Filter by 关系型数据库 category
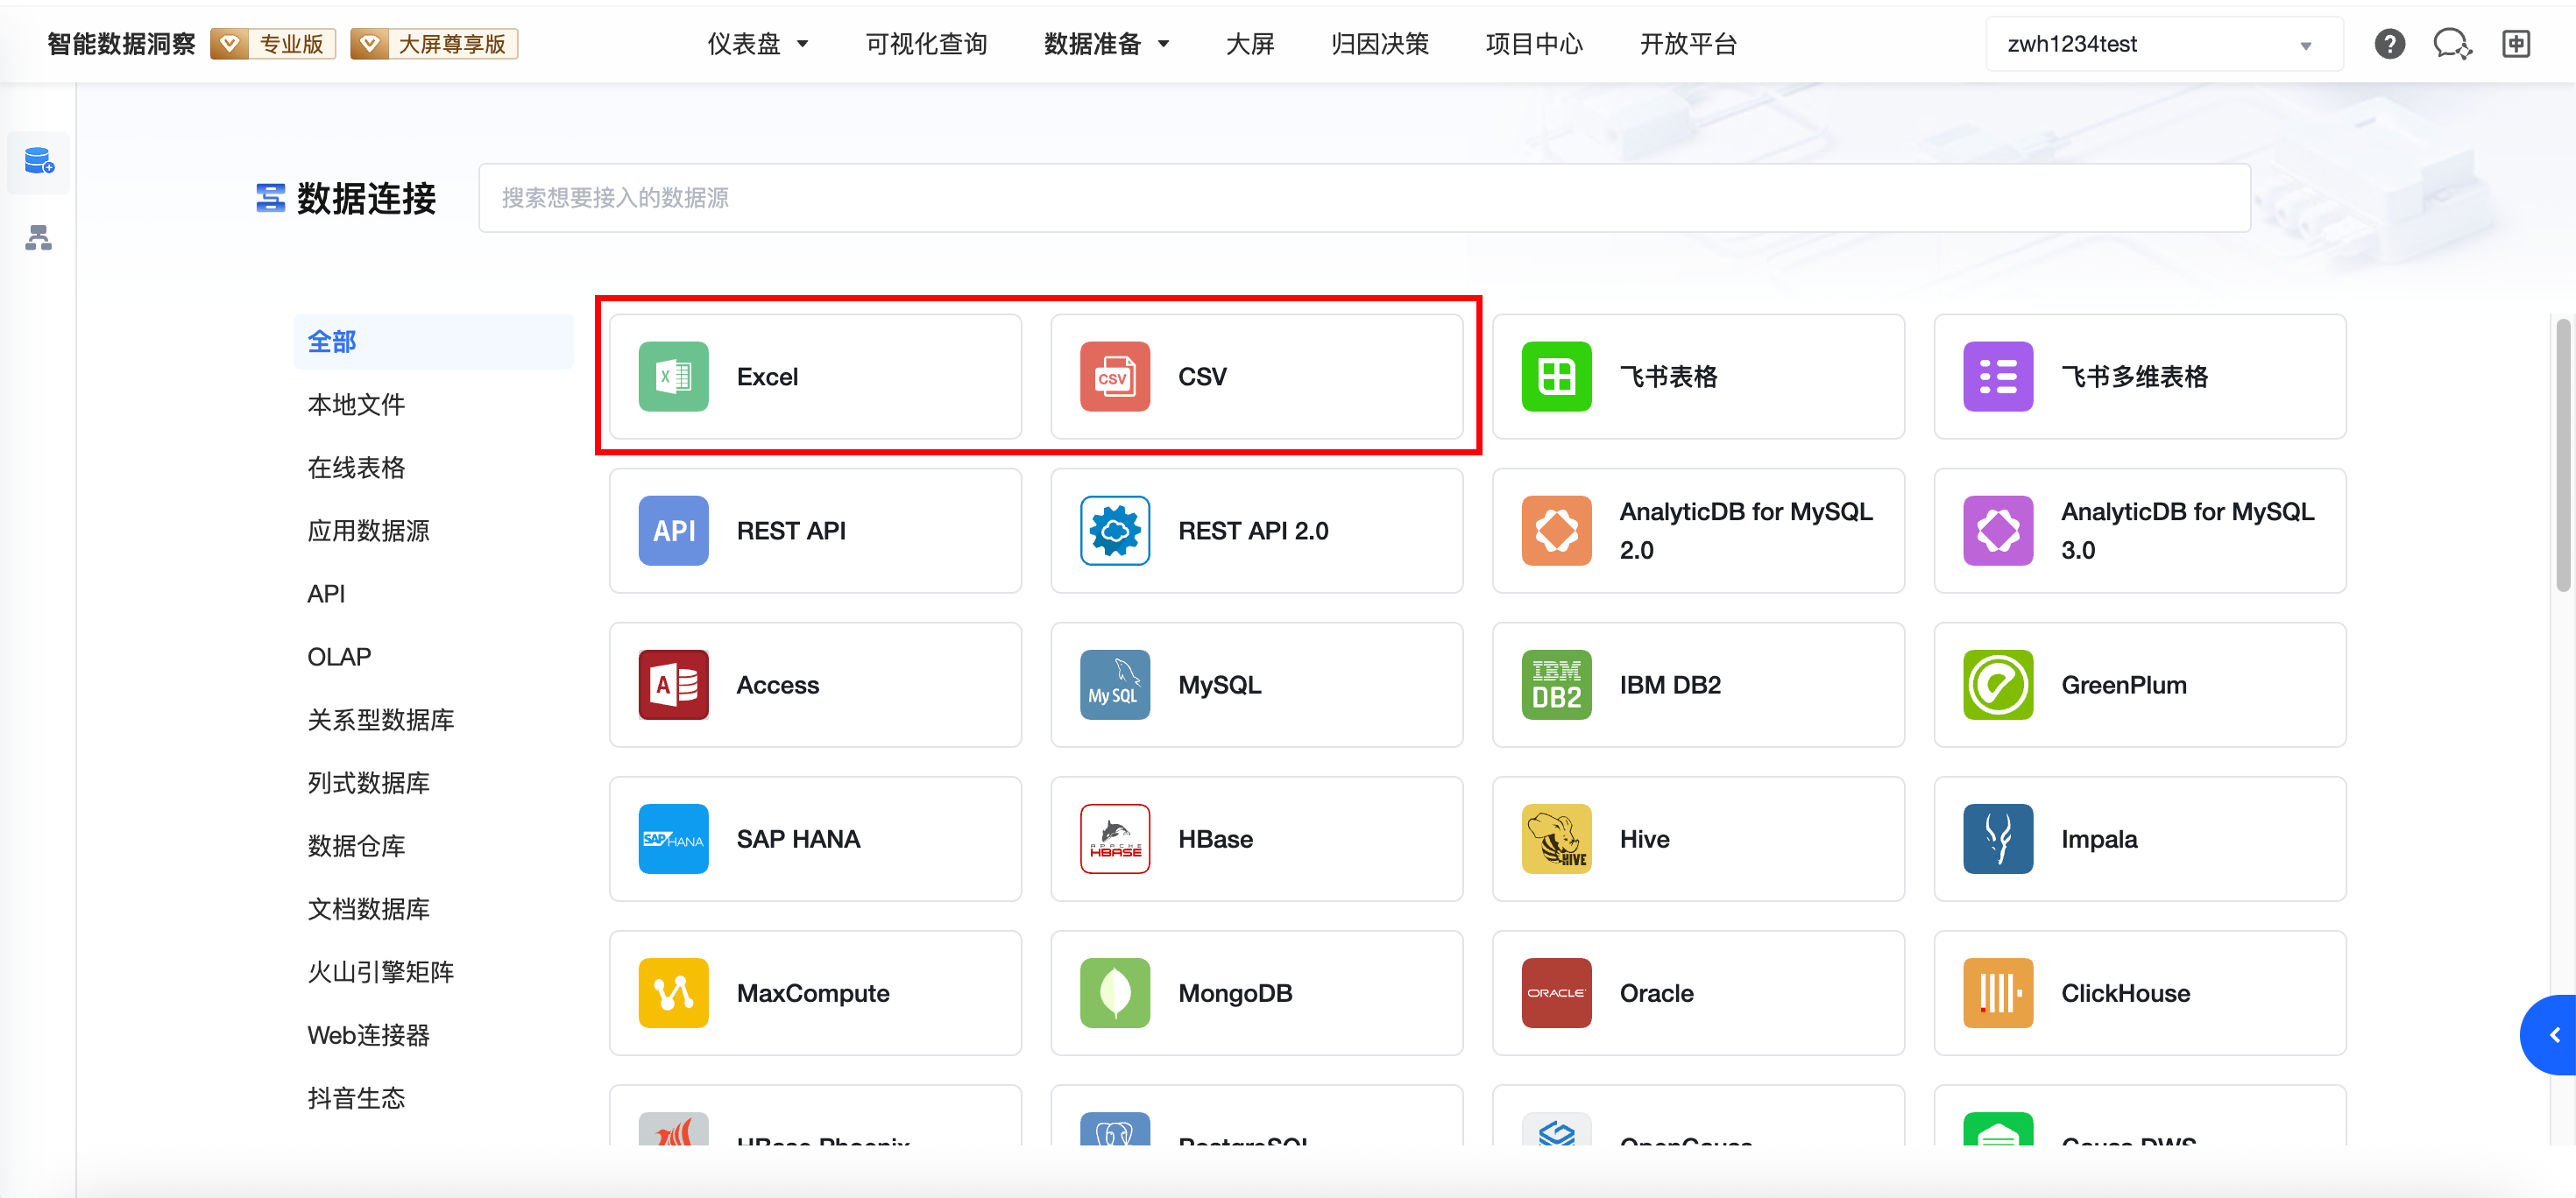This screenshot has height=1198, width=2576. point(380,719)
